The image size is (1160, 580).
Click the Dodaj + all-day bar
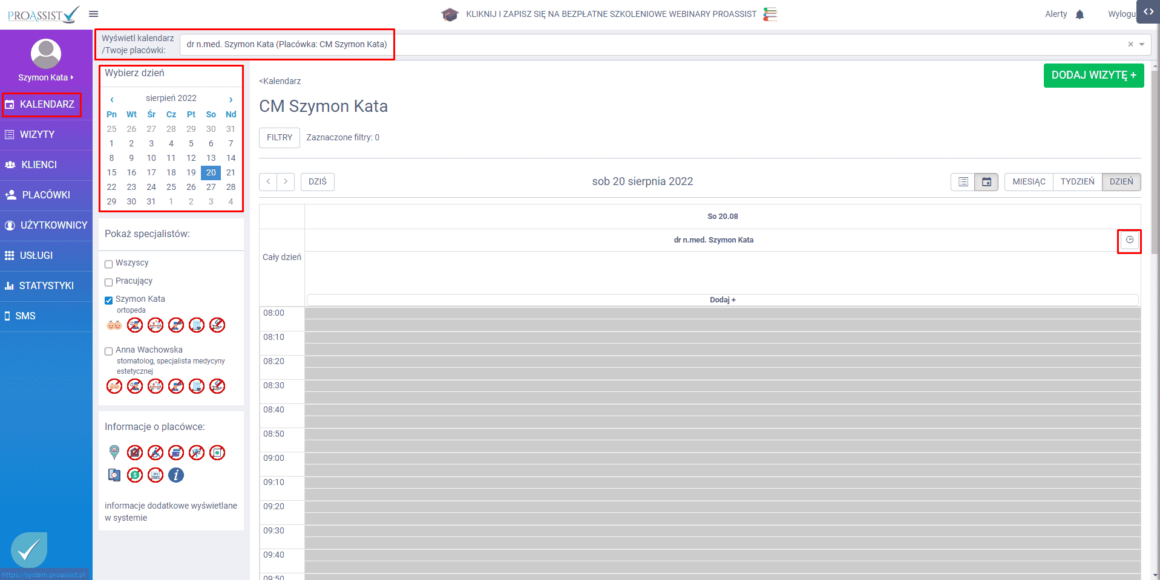(723, 300)
